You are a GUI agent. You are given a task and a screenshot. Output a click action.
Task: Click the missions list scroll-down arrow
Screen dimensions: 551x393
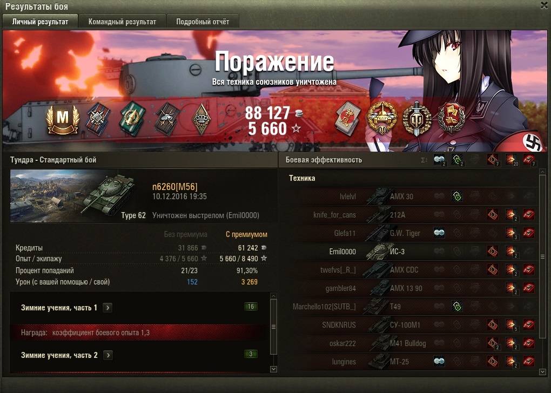click(273, 369)
